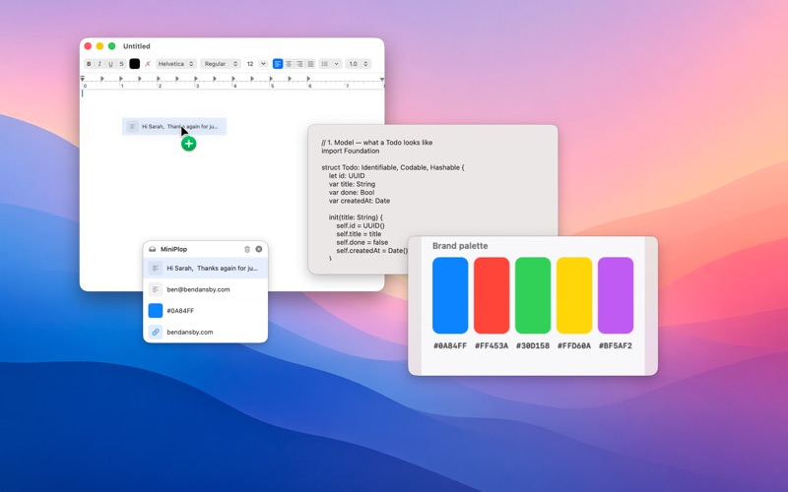Image resolution: width=788 pixels, height=492 pixels.
Task: Open the Helvetica font family dropdown
Action: [x=176, y=64]
